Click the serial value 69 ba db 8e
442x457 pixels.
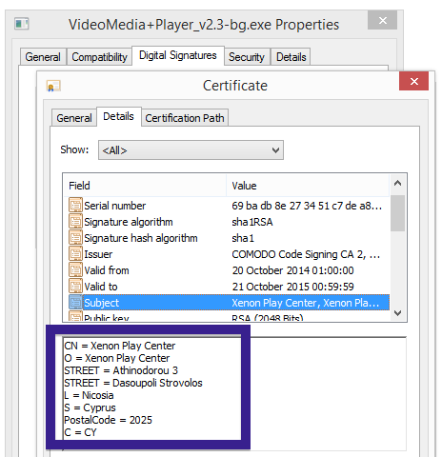coord(307,206)
